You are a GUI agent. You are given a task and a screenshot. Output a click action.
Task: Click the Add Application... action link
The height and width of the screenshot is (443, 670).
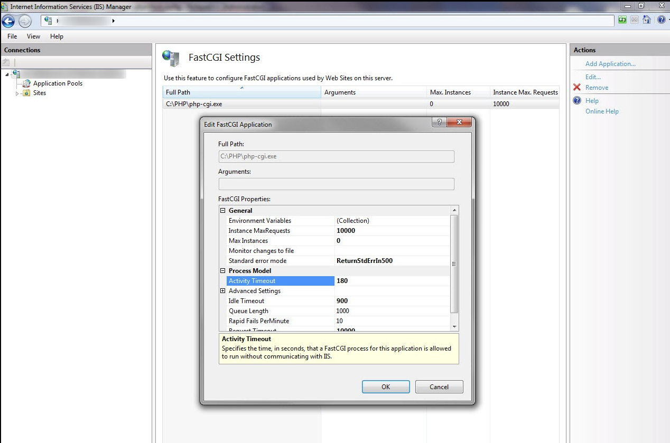pos(610,64)
